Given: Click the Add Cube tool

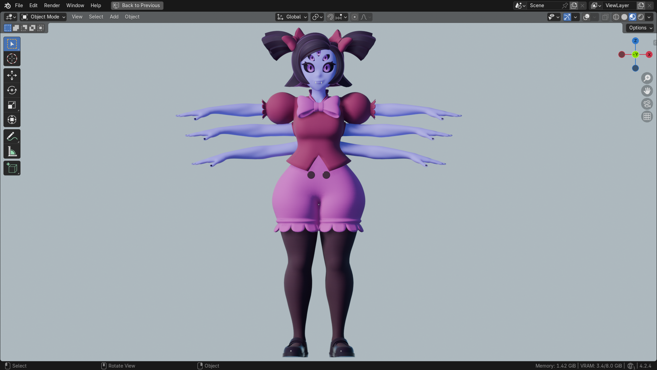Looking at the screenshot, I should [x=12, y=168].
